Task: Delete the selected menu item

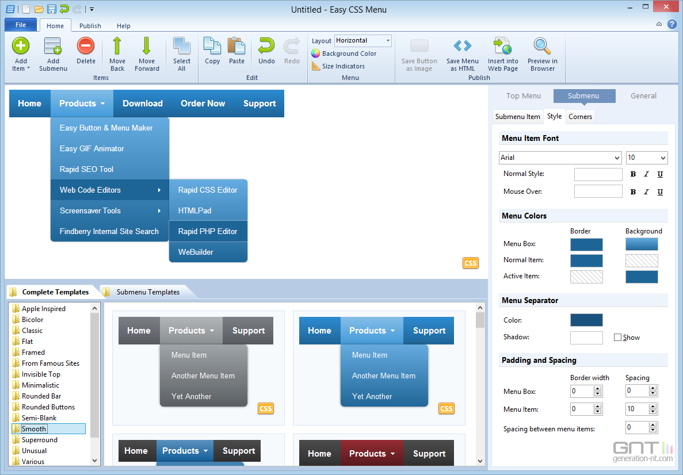Action: 86,47
